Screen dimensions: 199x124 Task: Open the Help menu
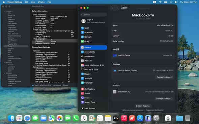coord(49,2)
